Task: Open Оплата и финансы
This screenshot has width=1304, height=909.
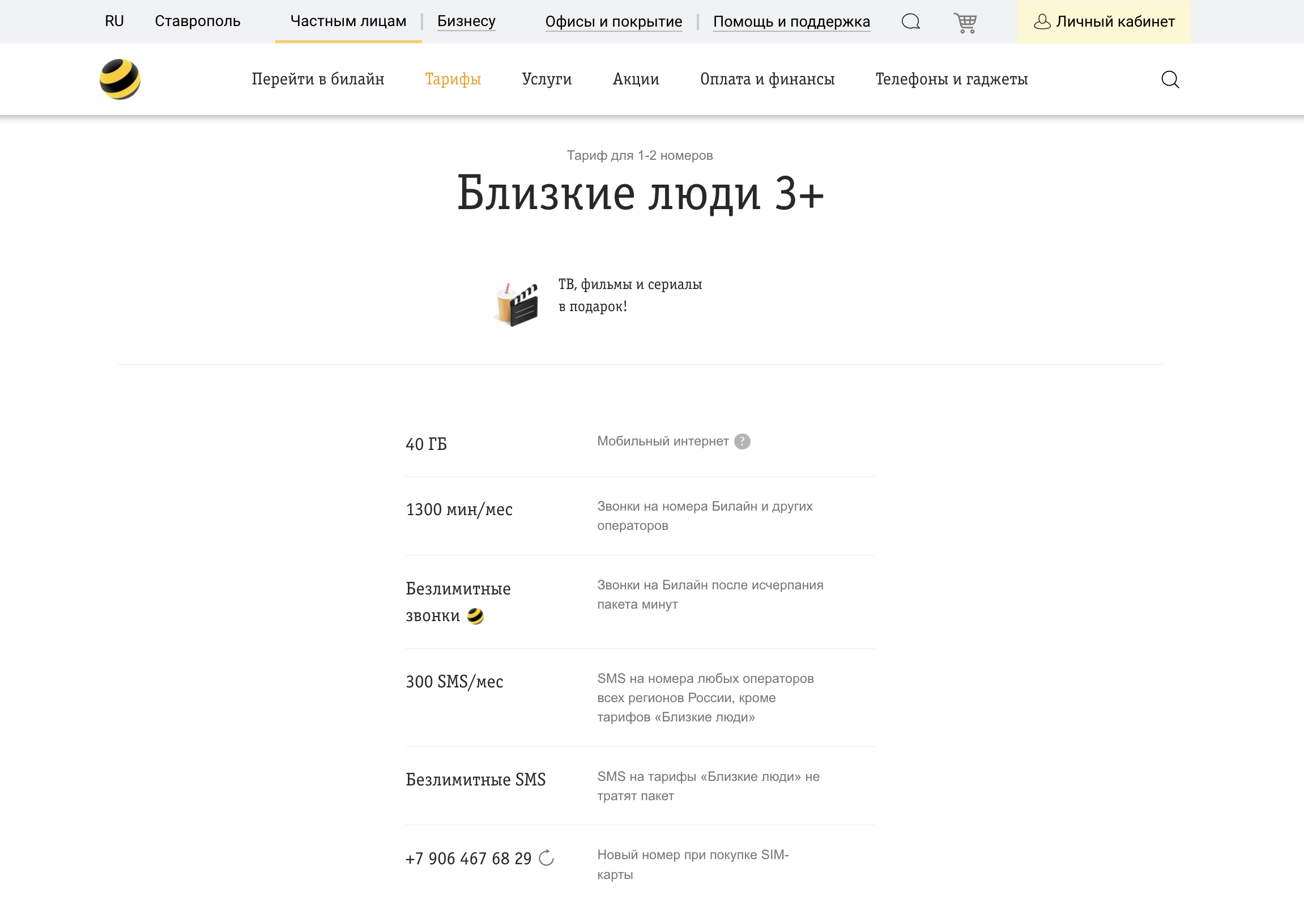Action: (767, 79)
